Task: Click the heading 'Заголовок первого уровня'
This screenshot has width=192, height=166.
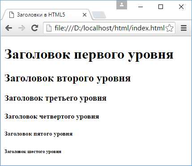Action: pyautogui.click(x=89, y=55)
